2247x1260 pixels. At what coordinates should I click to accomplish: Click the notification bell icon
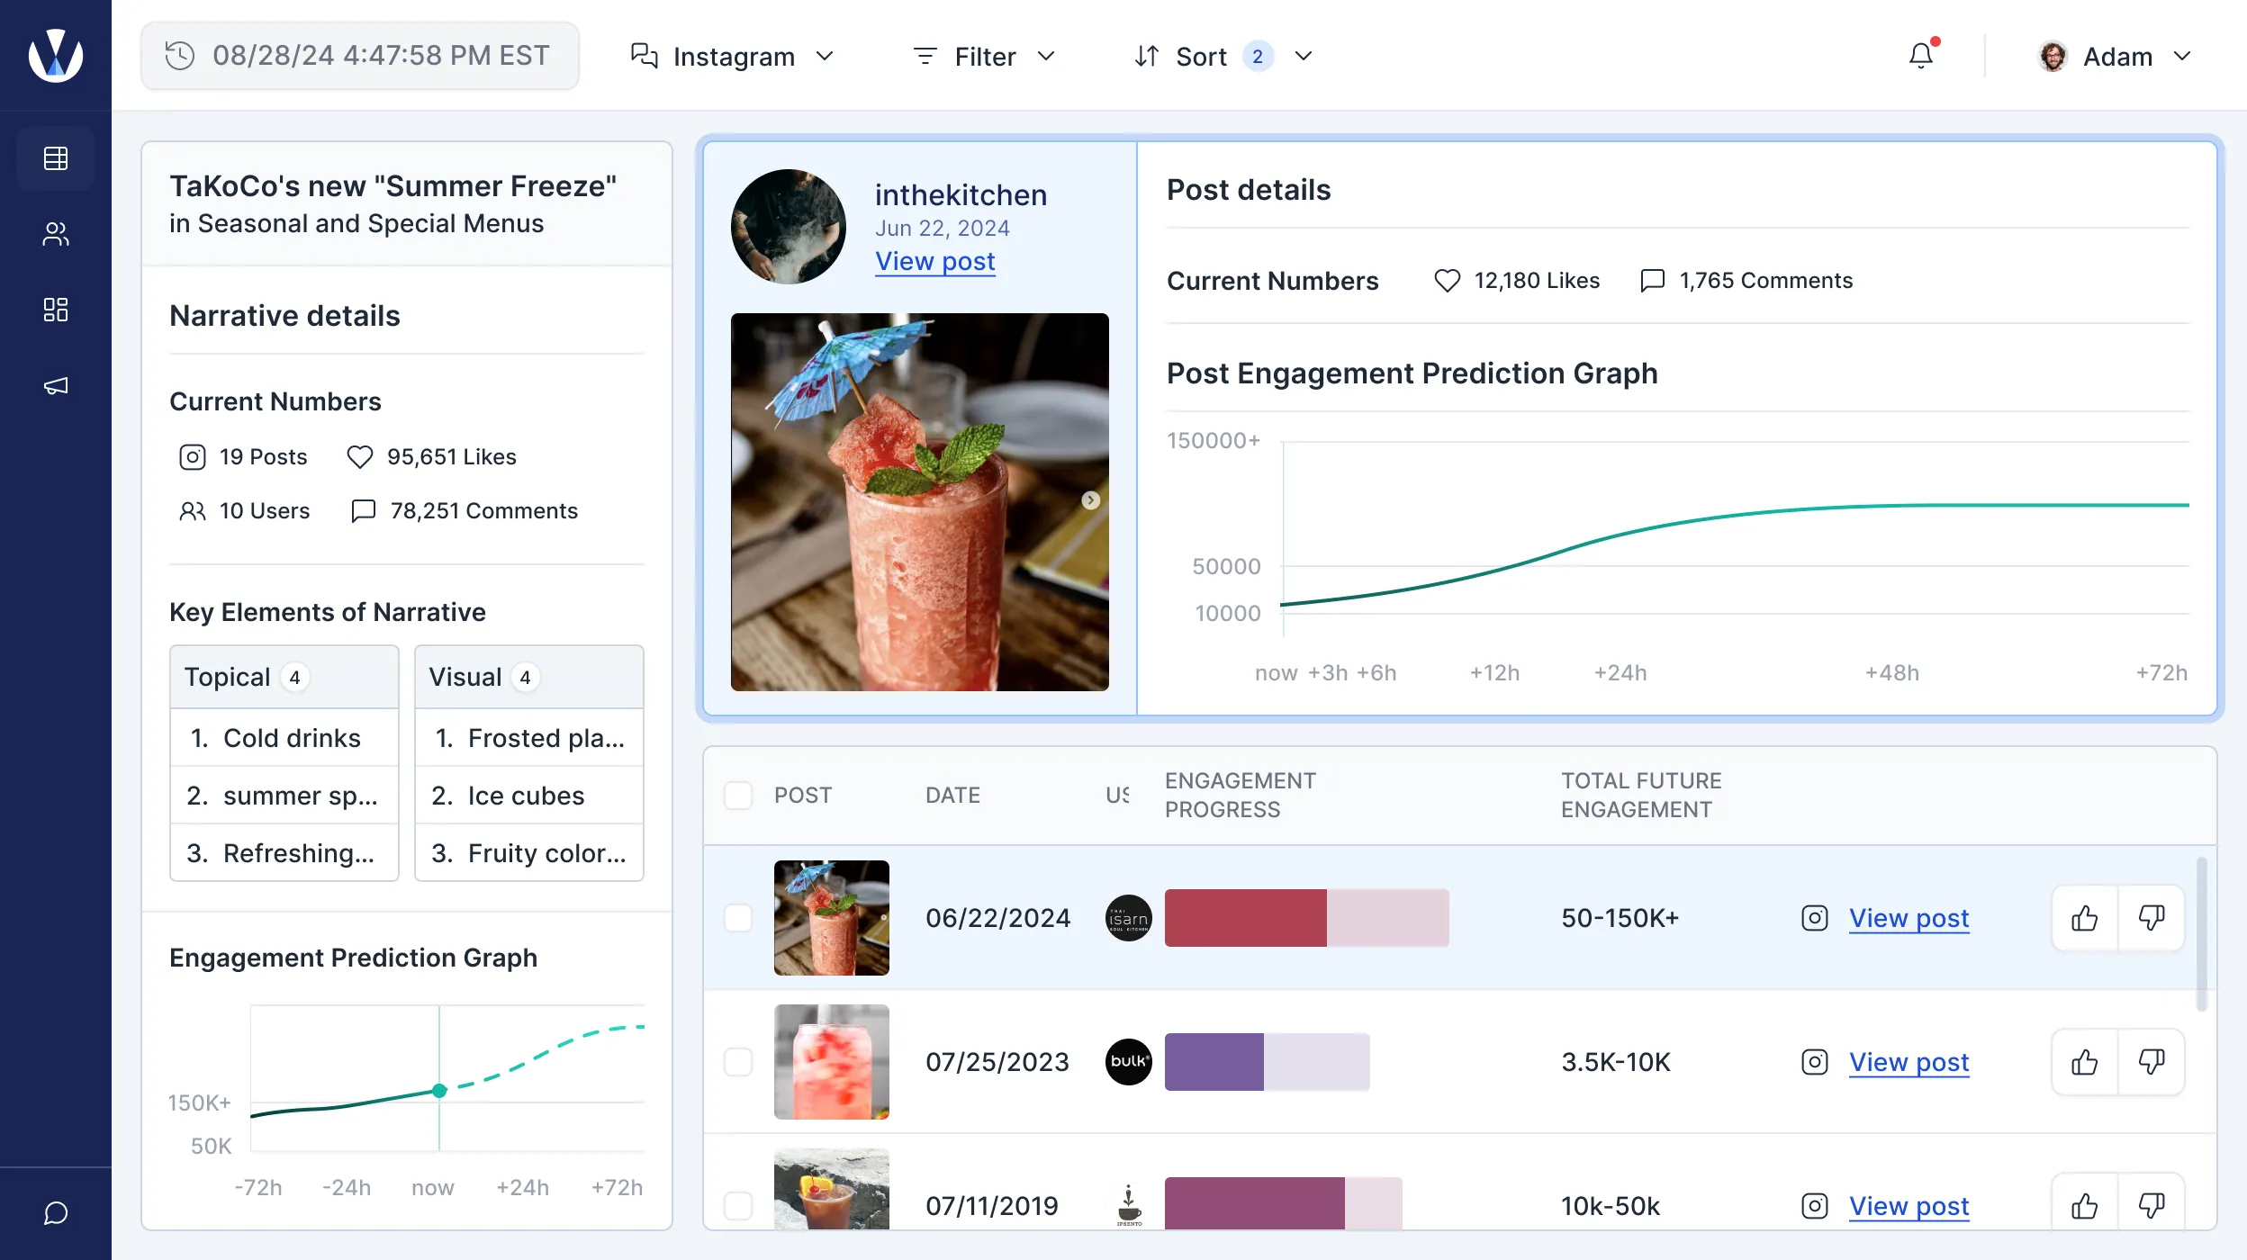tap(1921, 56)
